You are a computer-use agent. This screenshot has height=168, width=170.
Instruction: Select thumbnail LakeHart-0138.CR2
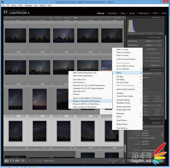tap(15, 67)
